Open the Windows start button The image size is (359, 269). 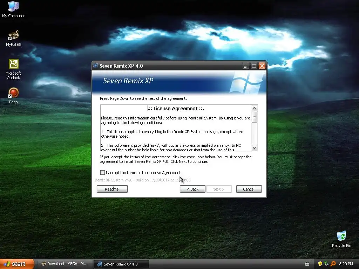[x=17, y=264]
